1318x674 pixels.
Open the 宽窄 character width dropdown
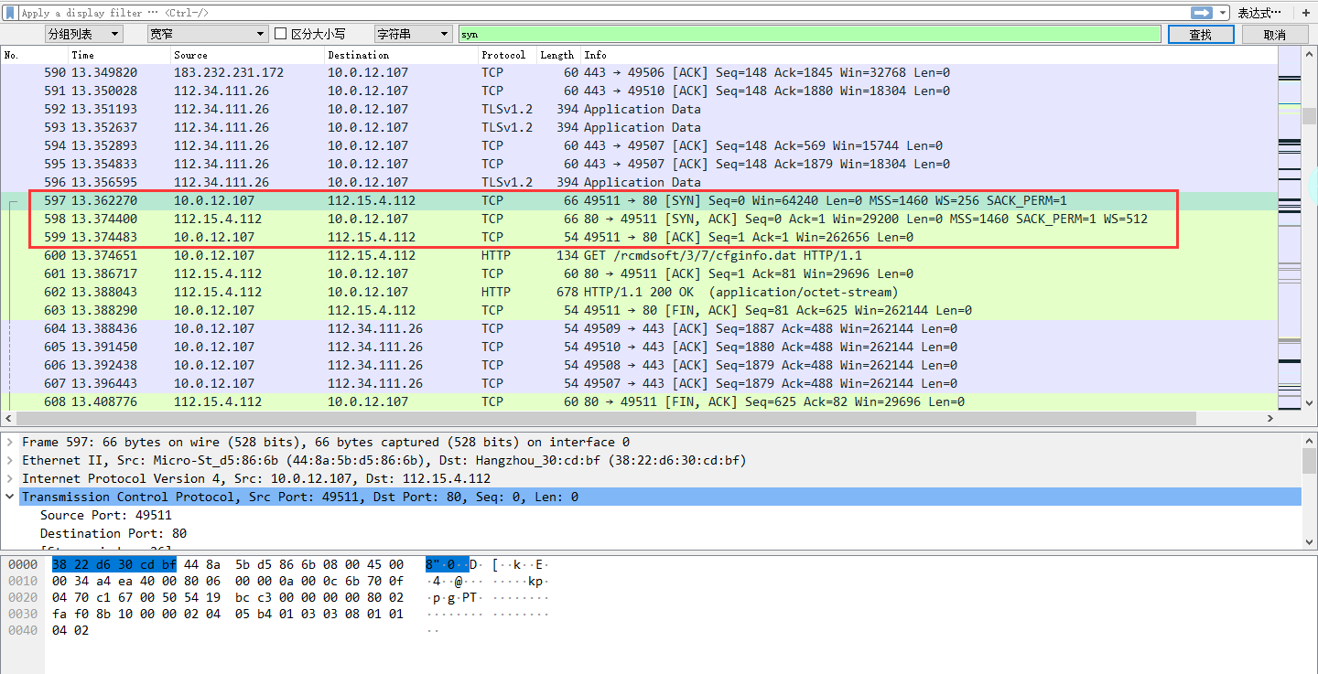pos(208,34)
